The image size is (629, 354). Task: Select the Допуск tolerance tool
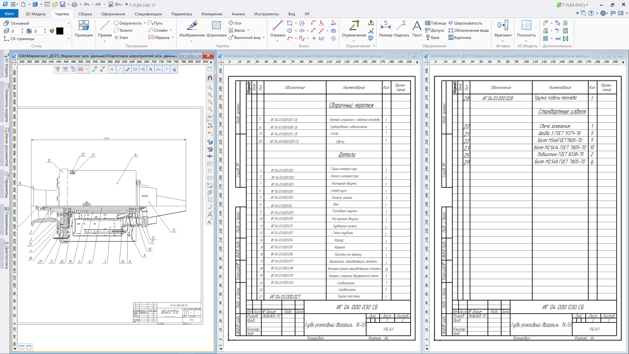point(434,30)
